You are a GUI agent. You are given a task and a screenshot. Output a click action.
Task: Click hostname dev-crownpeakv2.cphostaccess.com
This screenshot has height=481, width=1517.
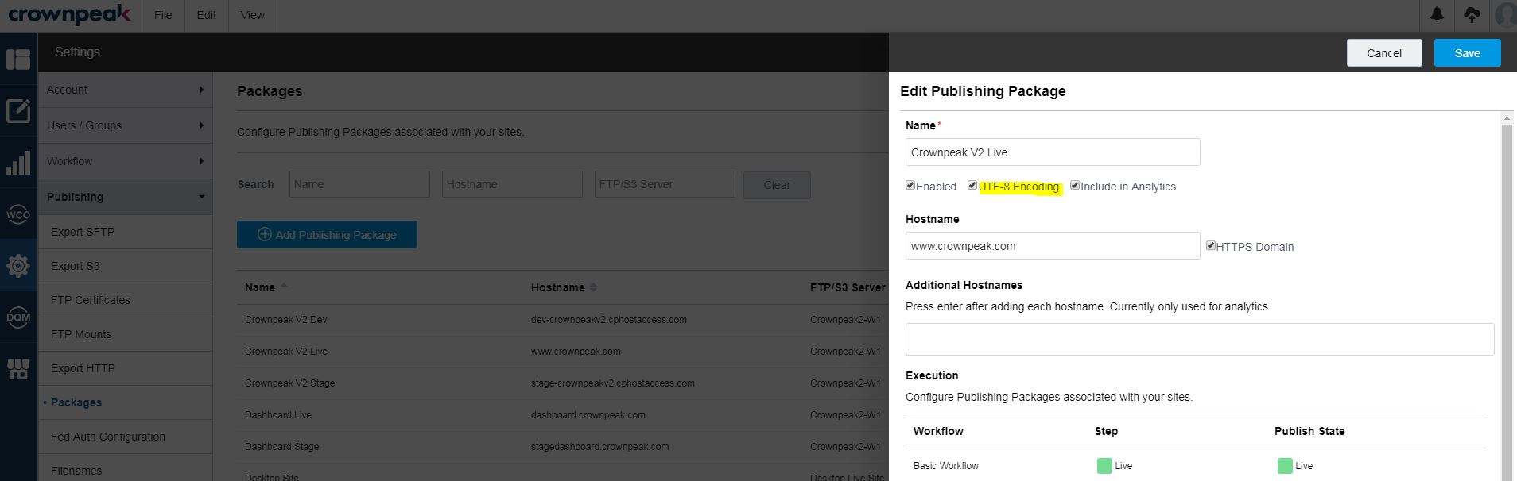click(x=609, y=320)
